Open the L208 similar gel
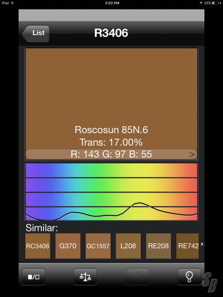The image size is (223, 297). point(128,246)
